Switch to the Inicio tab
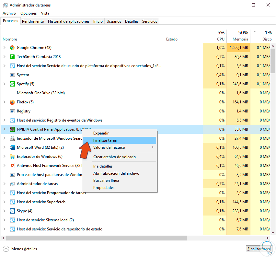Screen dimensions: 276x257 click(98, 21)
